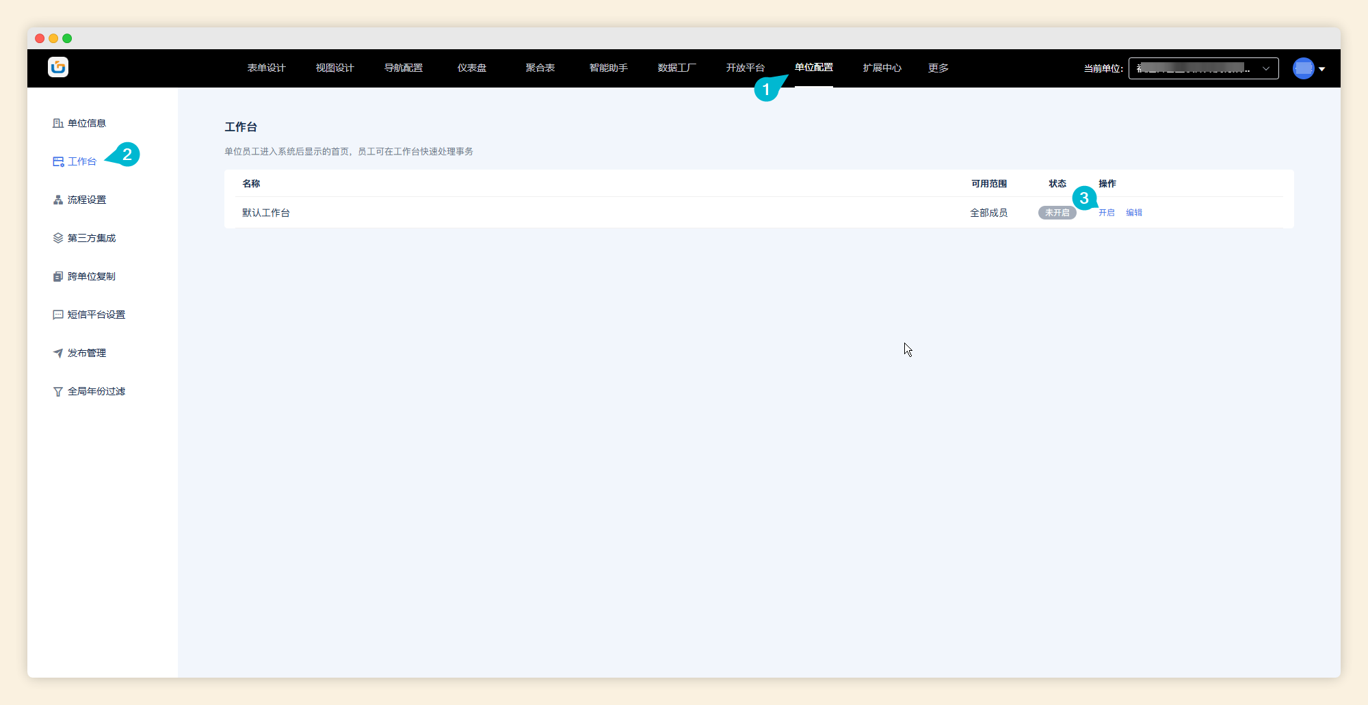Open 流程设置 in the sidebar
Viewport: 1368px width, 705px height.
87,200
